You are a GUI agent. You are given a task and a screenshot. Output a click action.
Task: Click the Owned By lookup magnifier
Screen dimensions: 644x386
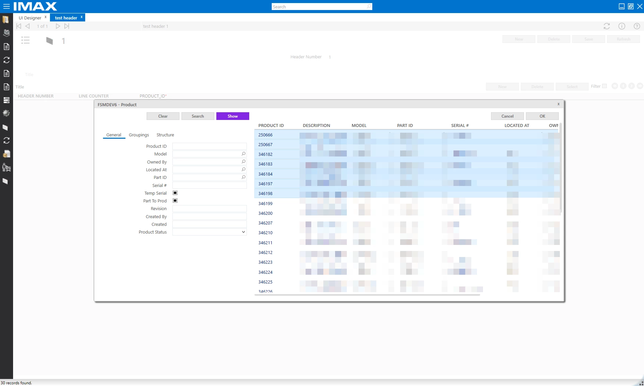[x=244, y=162]
